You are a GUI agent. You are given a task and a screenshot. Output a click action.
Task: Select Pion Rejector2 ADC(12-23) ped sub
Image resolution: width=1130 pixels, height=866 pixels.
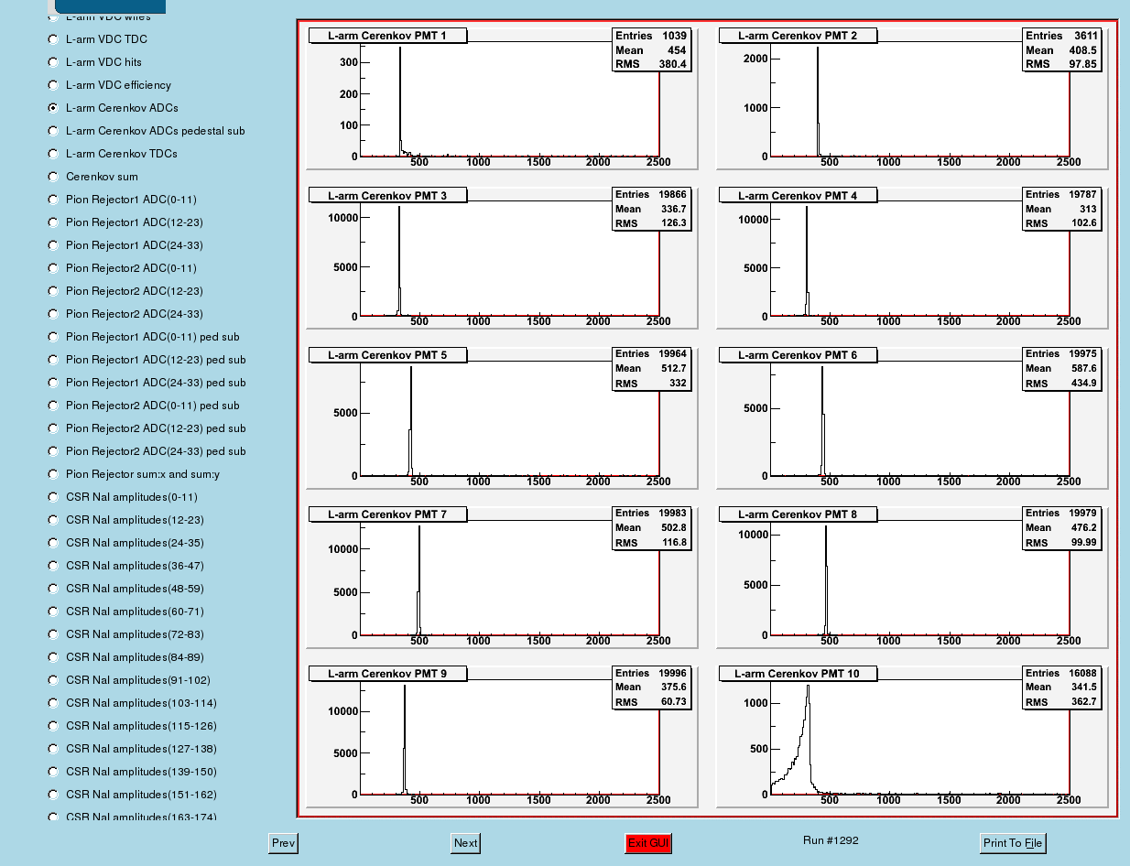tap(53, 428)
